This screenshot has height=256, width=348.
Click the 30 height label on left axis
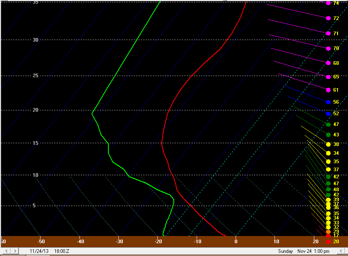click(35, 40)
